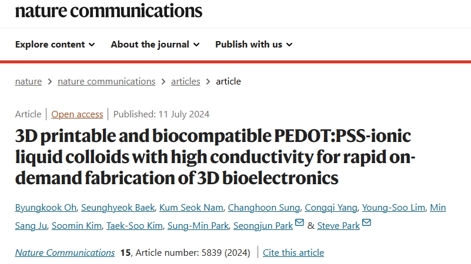Viewport: 471px width, 264px height.
Task: Open author Taek-Soo Kim
Action: coord(134,226)
